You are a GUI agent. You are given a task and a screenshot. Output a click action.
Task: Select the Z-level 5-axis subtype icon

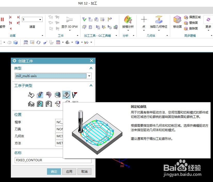[x=75, y=95]
